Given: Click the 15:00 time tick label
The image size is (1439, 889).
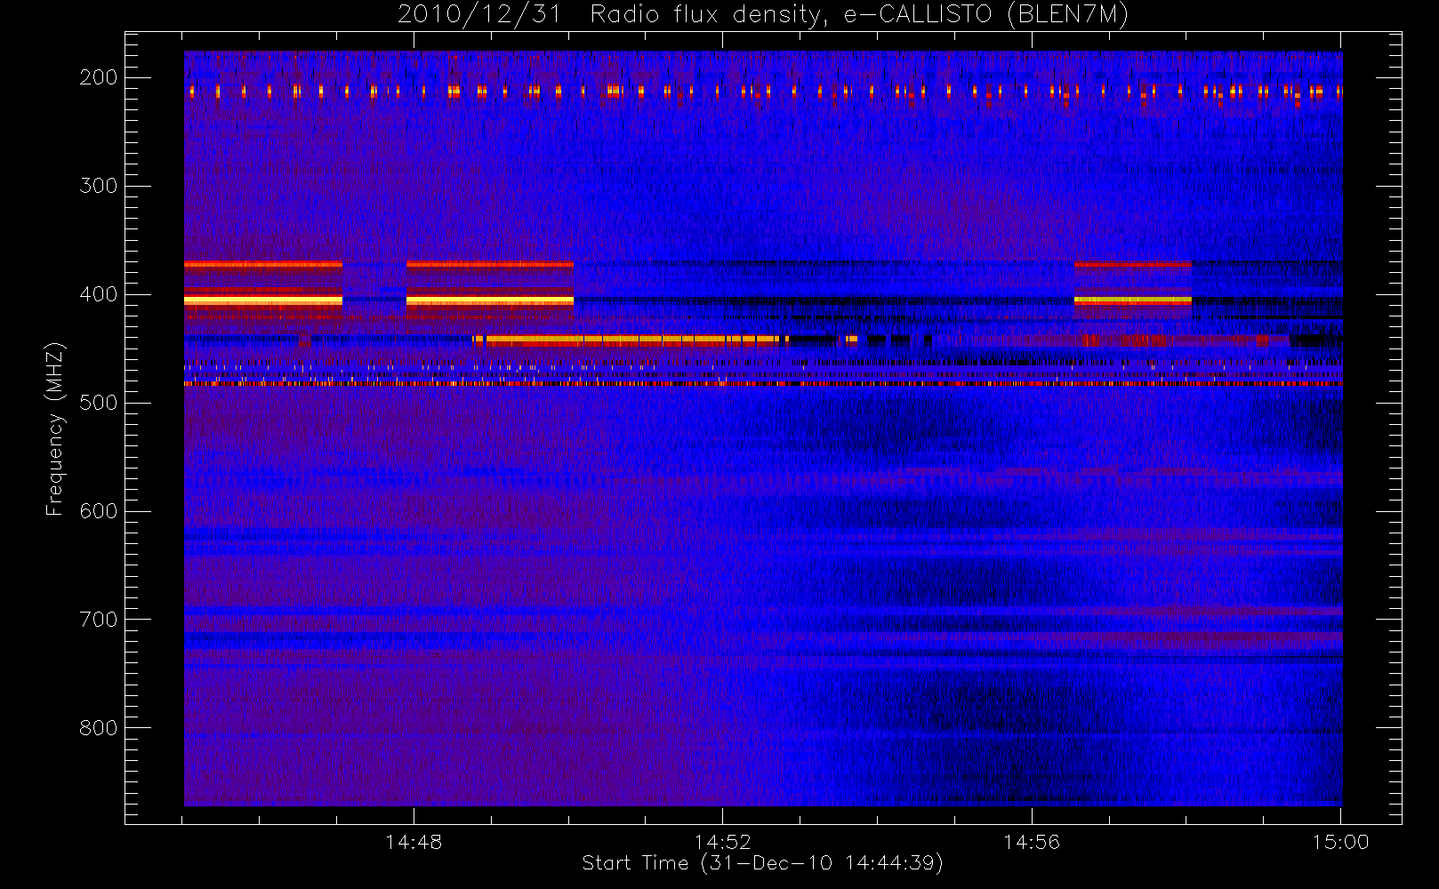Looking at the screenshot, I should point(1341,842).
